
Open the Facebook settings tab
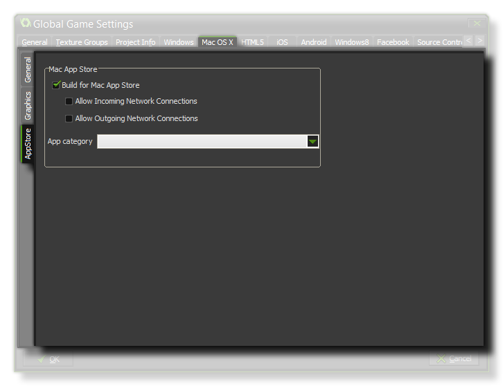pyautogui.click(x=393, y=42)
